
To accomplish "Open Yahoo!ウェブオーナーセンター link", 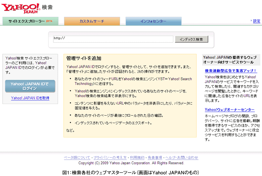I will (229, 110).
